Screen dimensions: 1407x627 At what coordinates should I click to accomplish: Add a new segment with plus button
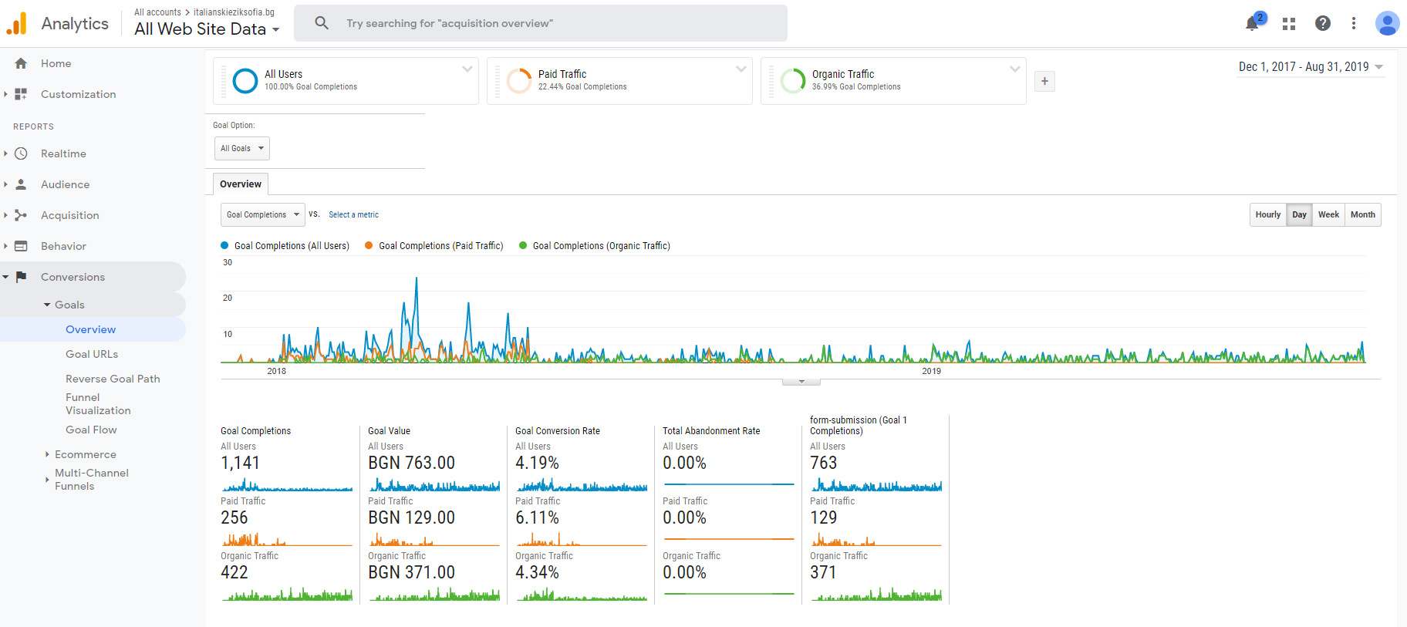coord(1044,81)
